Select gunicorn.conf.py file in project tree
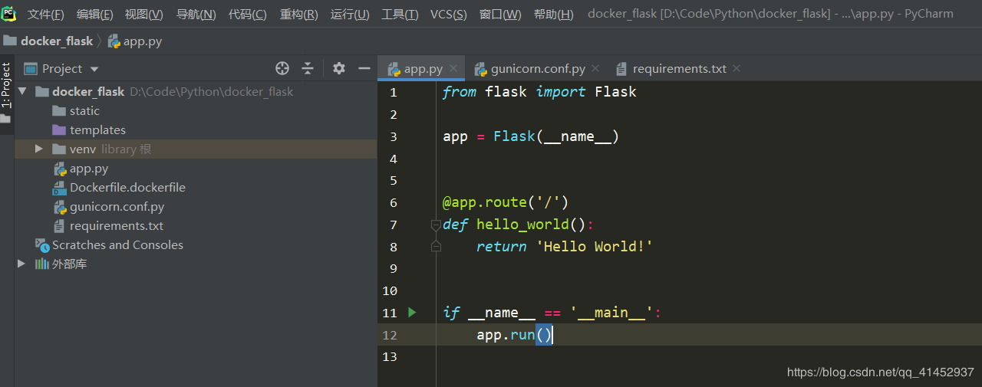This screenshot has height=387, width=982. [x=117, y=207]
